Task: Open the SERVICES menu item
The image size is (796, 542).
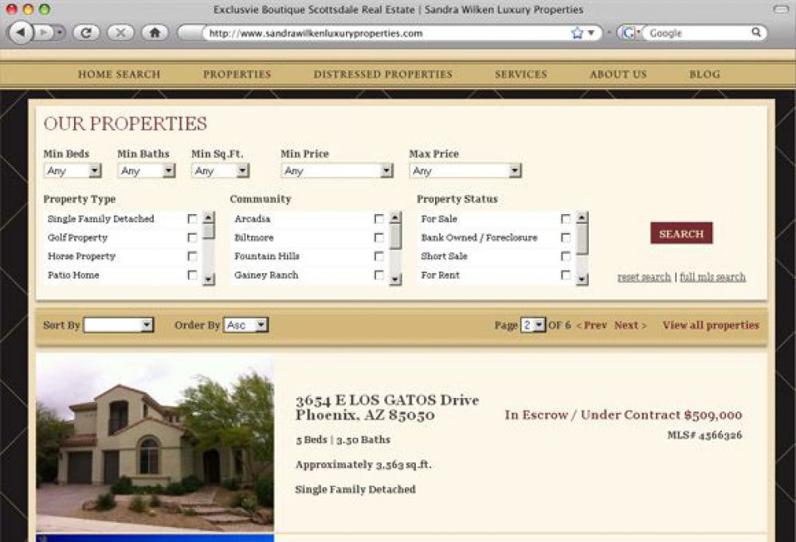Action: (x=521, y=74)
